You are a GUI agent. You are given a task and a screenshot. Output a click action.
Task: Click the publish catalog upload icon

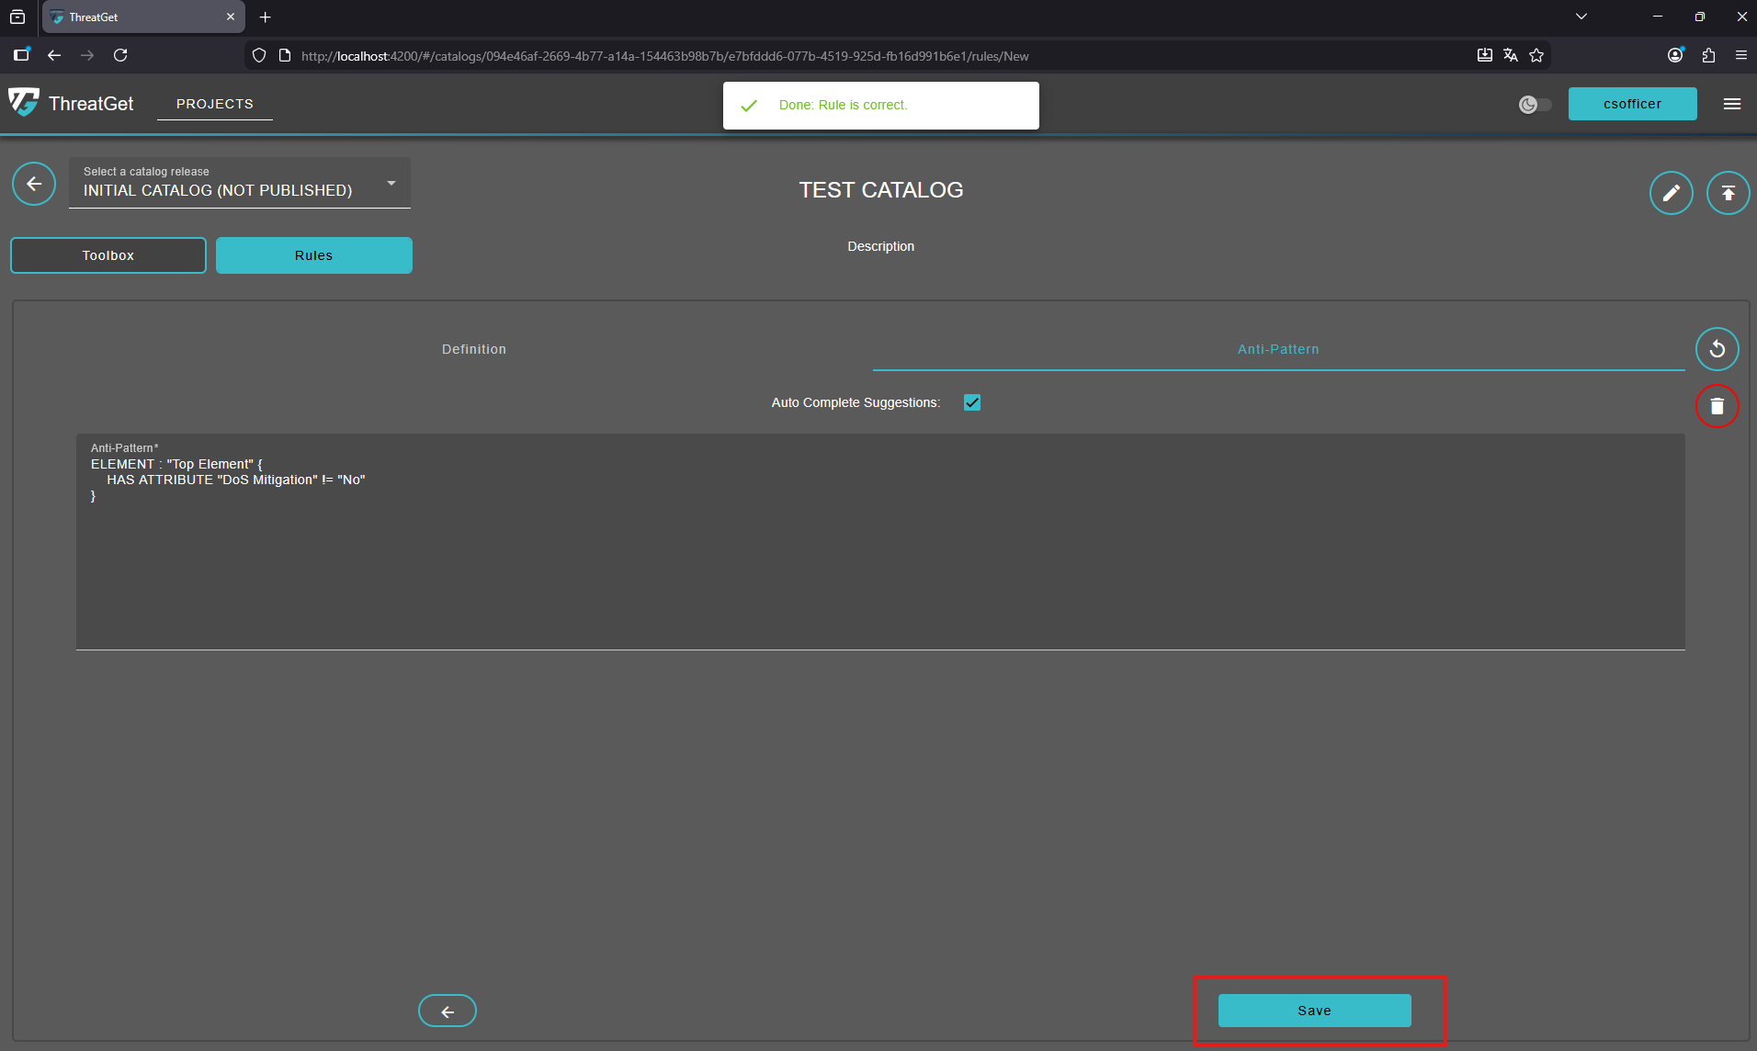click(x=1728, y=193)
